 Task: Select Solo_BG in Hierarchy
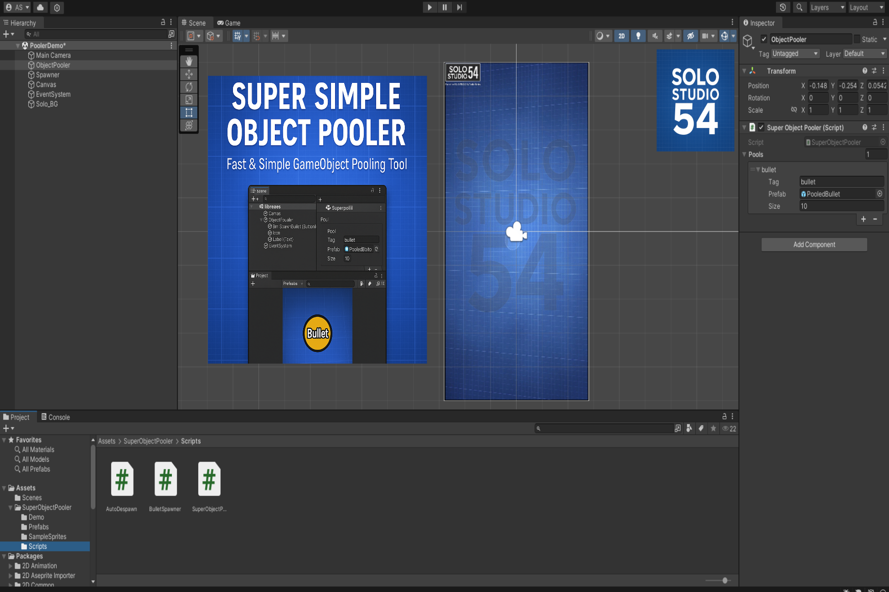click(x=47, y=104)
